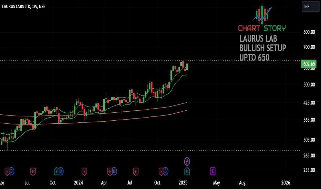
Task: Click the blue D dividend marker near Apr 2024
Action: click(x=114, y=171)
